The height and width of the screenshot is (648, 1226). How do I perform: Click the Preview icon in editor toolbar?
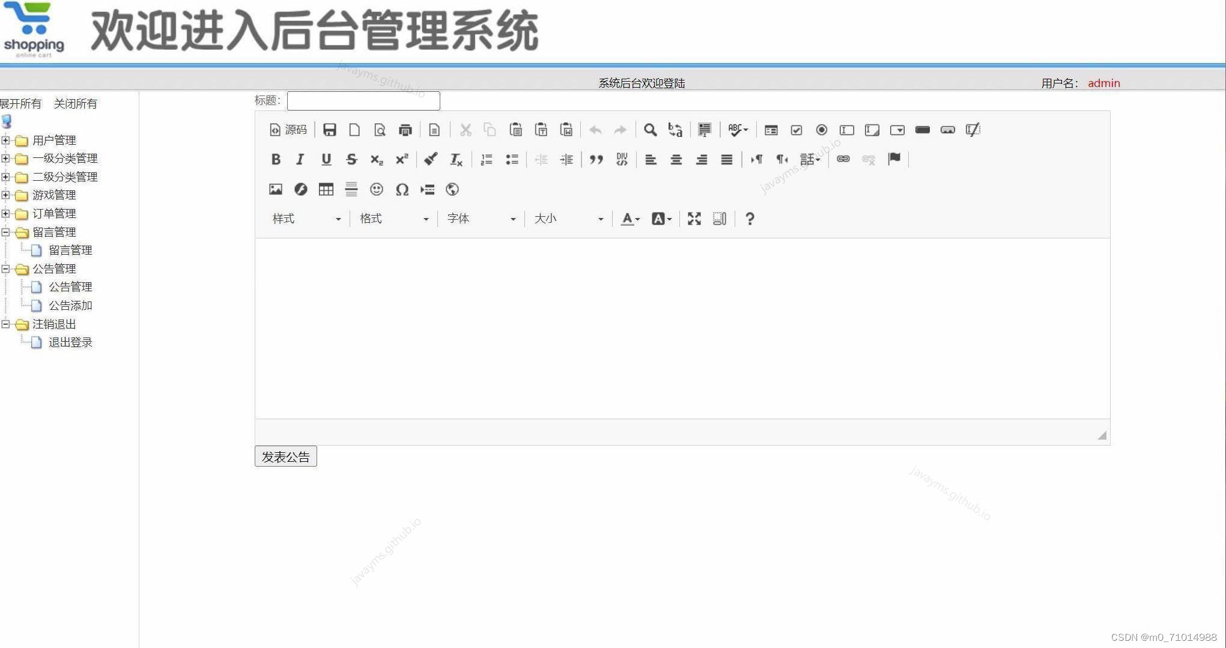(x=380, y=130)
